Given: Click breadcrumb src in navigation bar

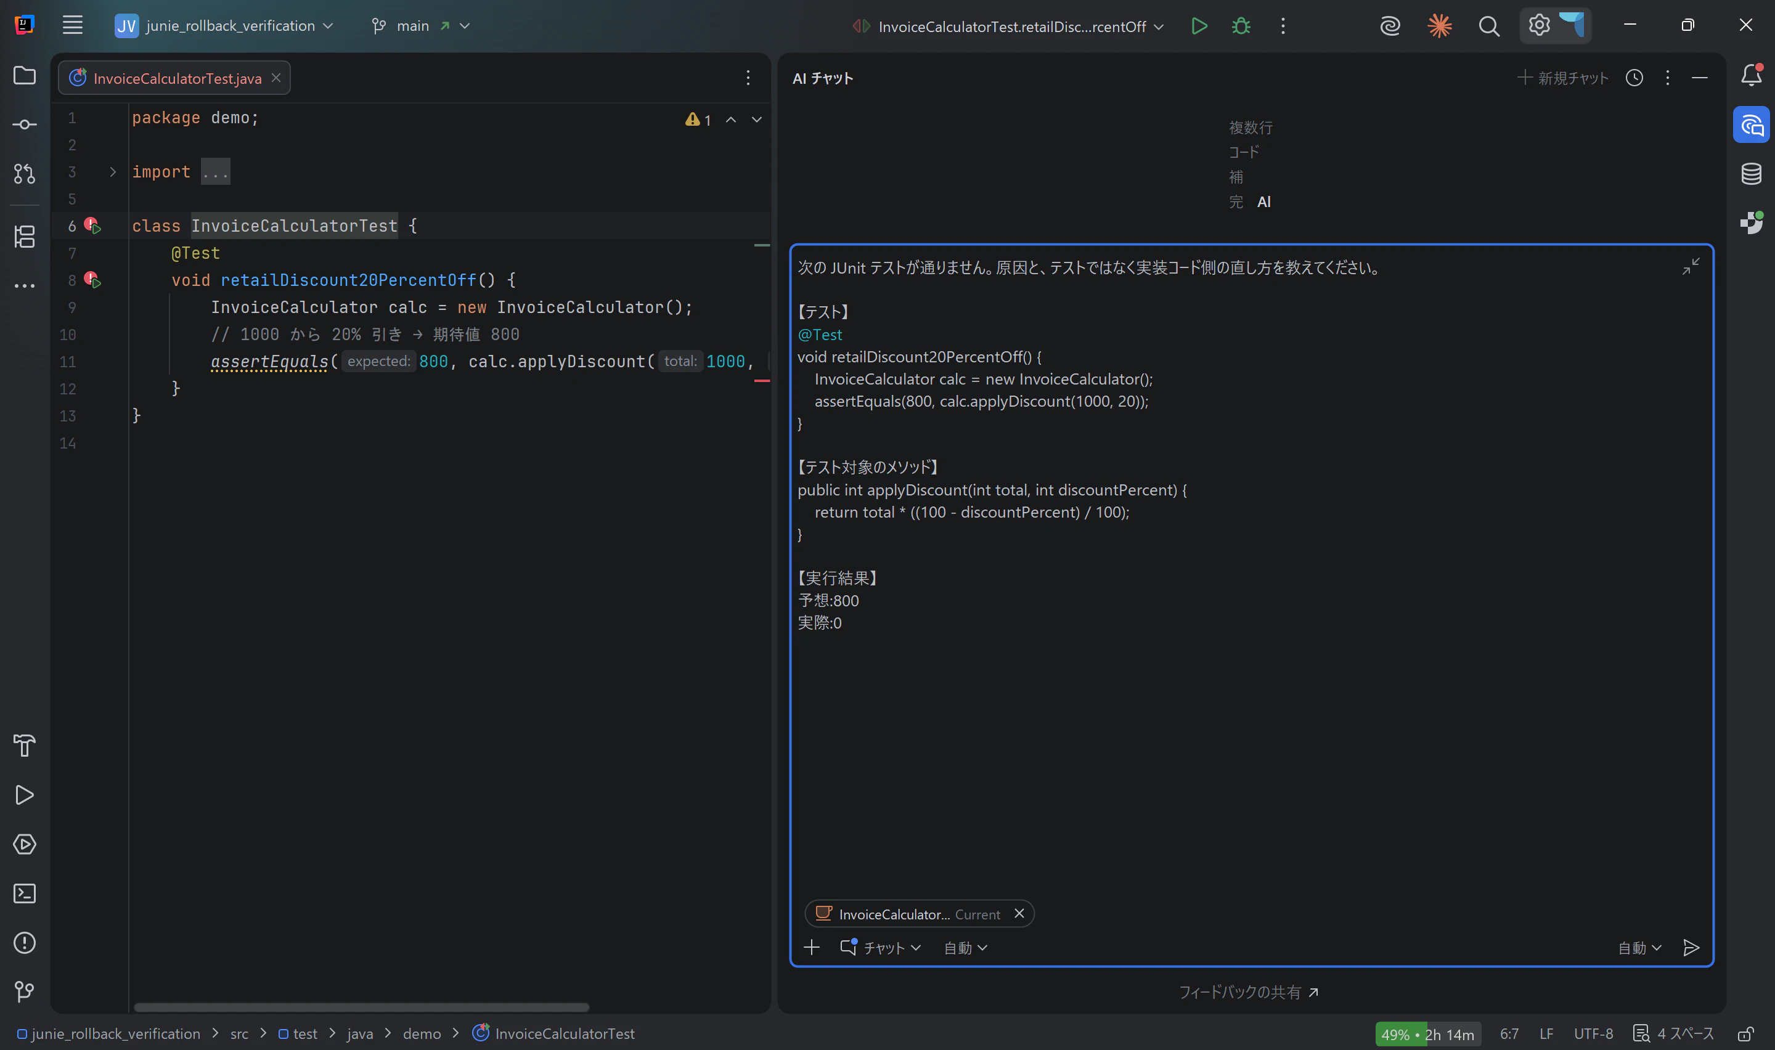Looking at the screenshot, I should pyautogui.click(x=239, y=1034).
